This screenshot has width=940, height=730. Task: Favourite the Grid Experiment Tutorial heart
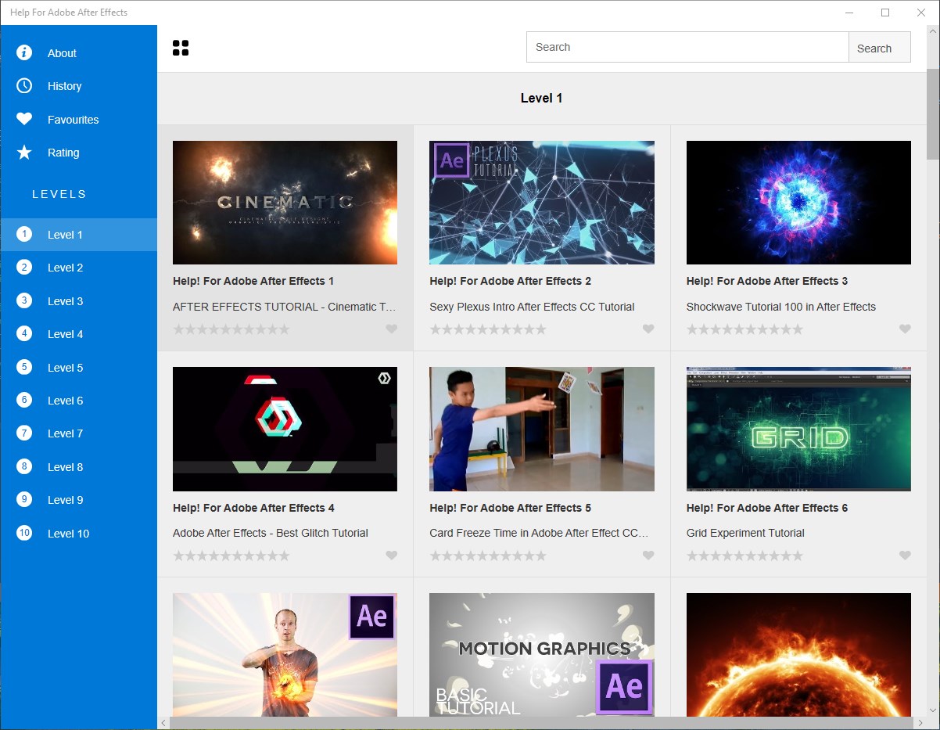click(905, 556)
